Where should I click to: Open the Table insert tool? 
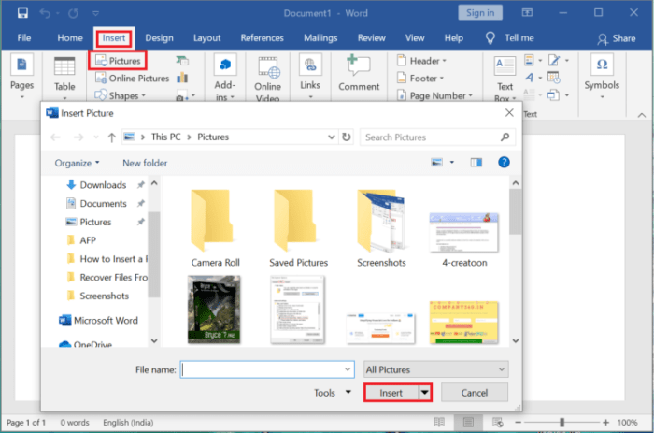[64, 66]
